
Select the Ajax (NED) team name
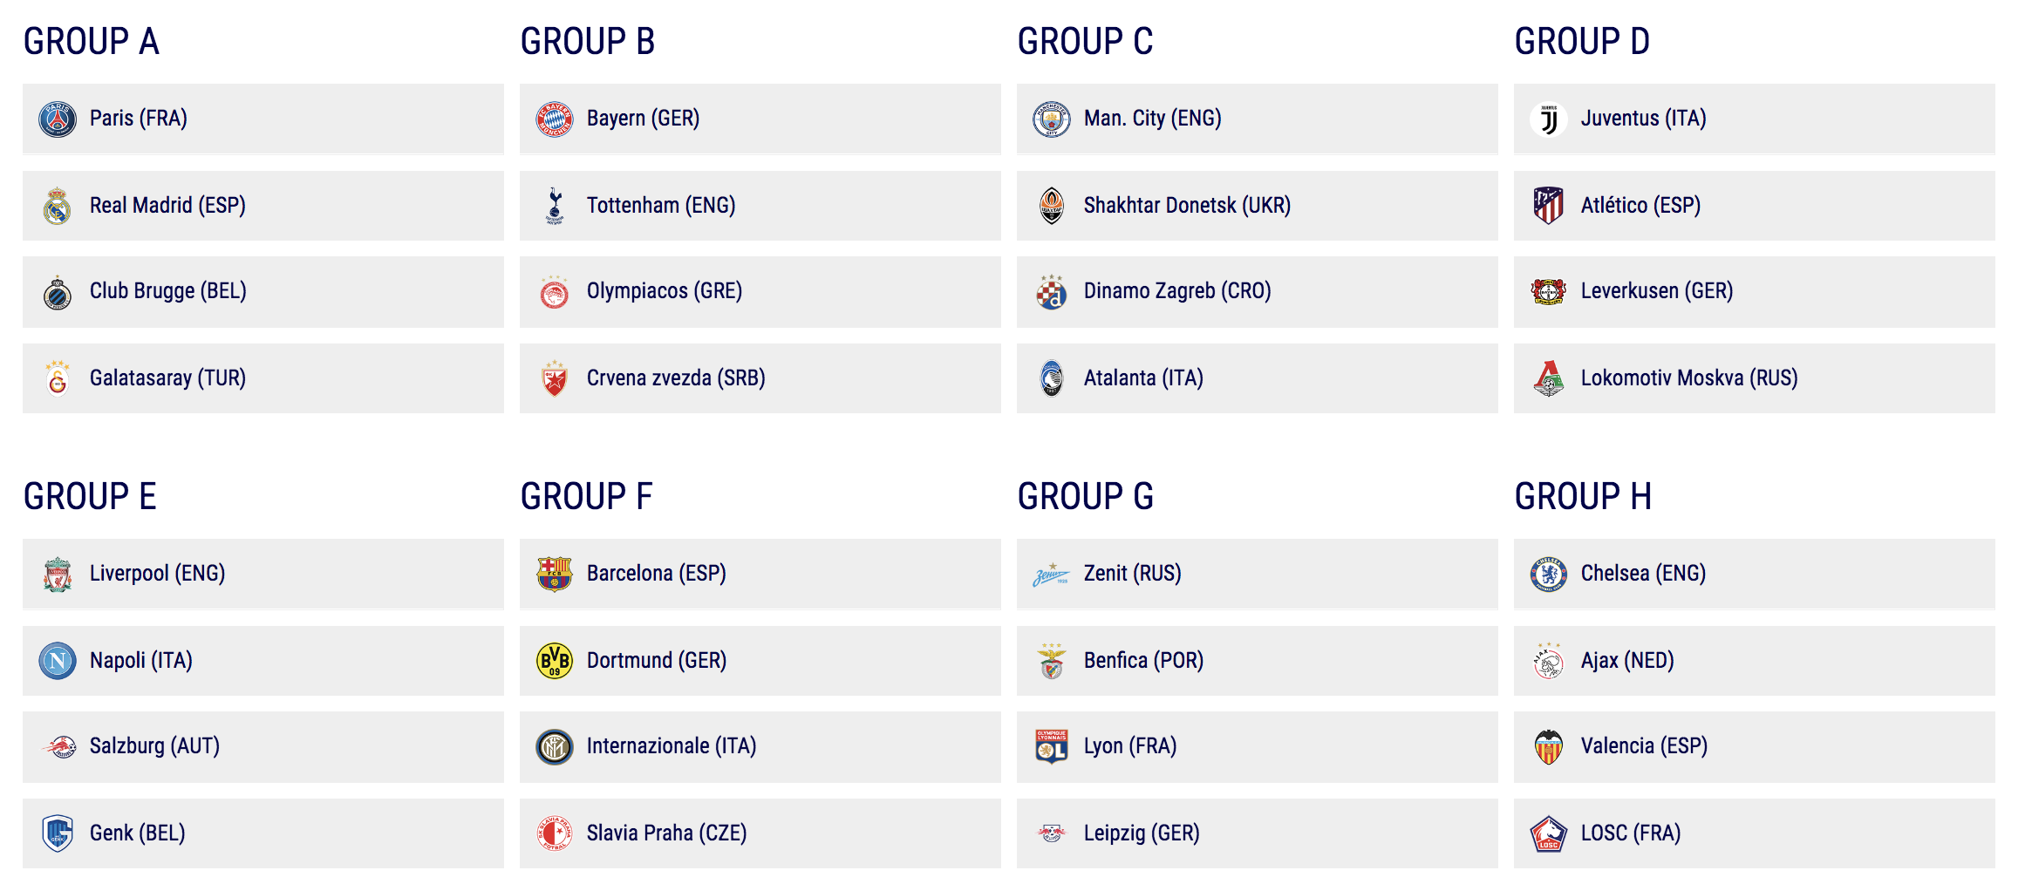1627,661
